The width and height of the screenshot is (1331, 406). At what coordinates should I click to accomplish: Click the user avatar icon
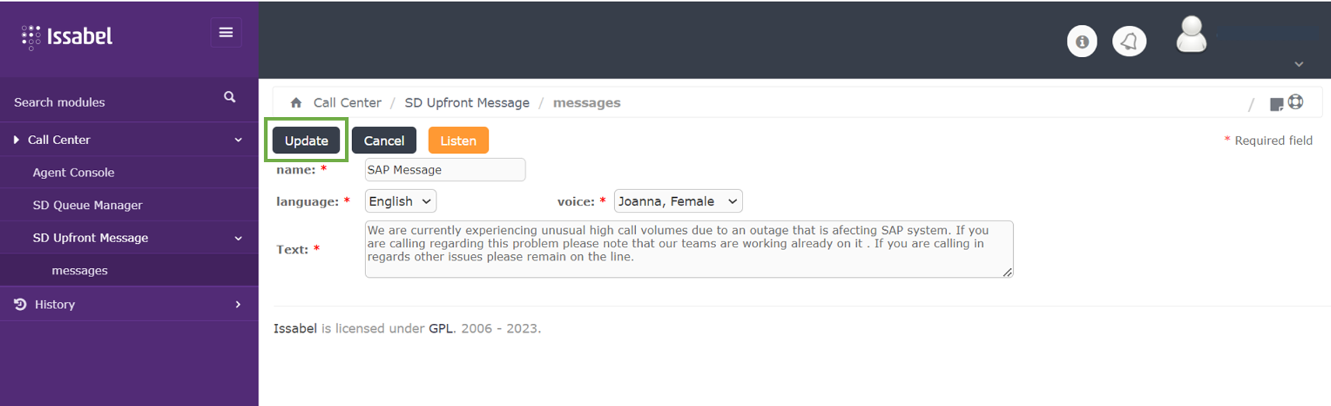click(x=1191, y=35)
